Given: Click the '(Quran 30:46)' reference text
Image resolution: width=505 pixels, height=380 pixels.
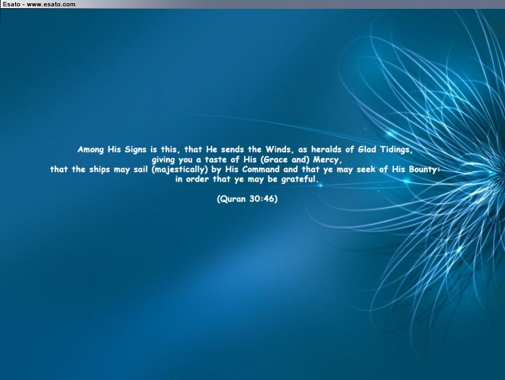Looking at the screenshot, I should pos(247,199).
